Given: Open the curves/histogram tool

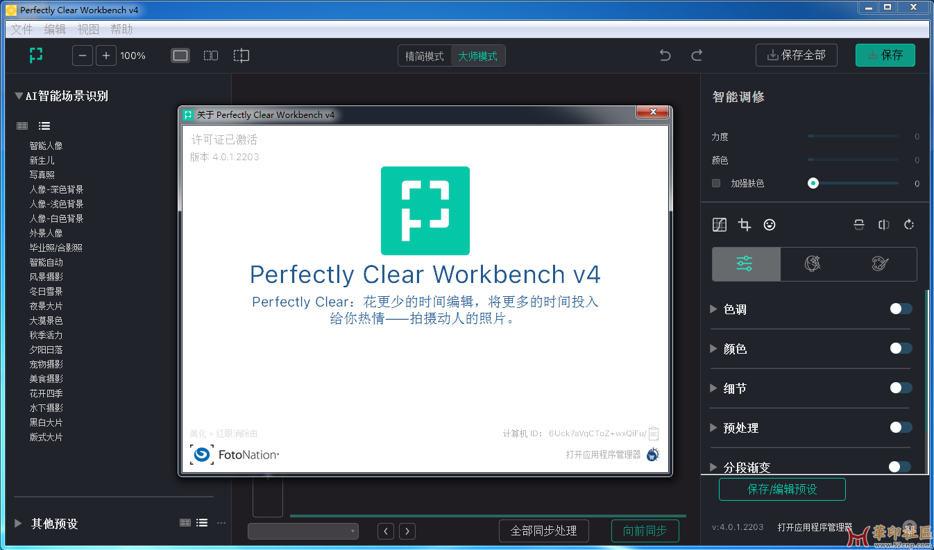Looking at the screenshot, I should click(720, 225).
